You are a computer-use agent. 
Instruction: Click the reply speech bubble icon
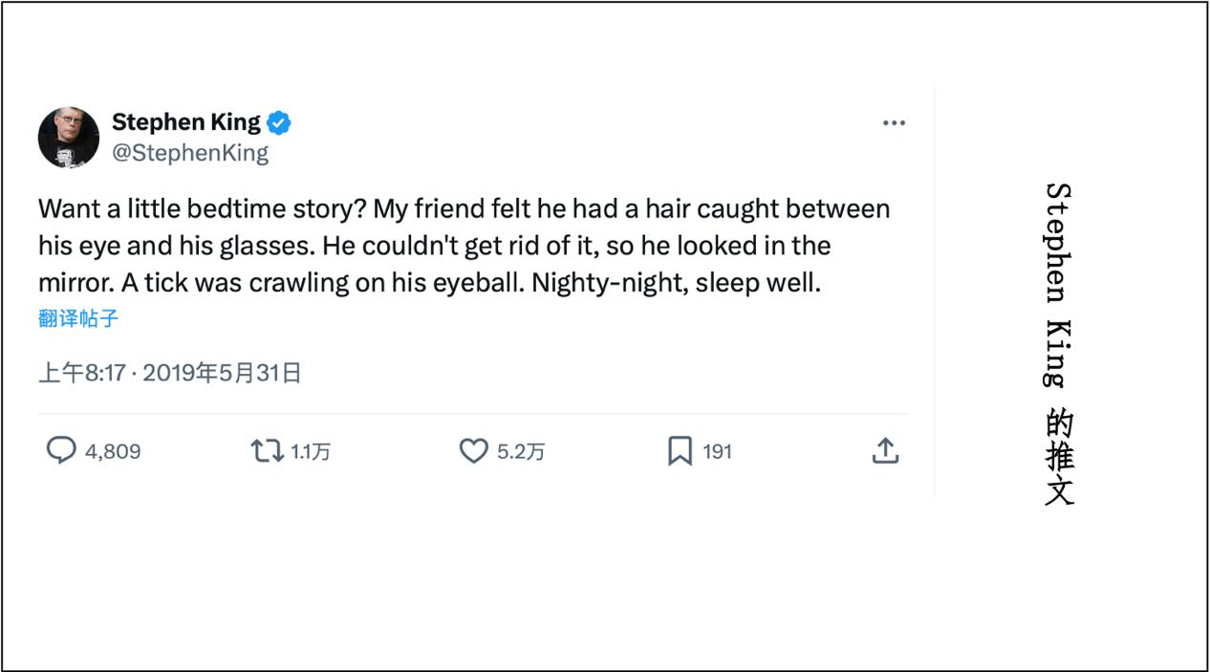click(x=61, y=450)
